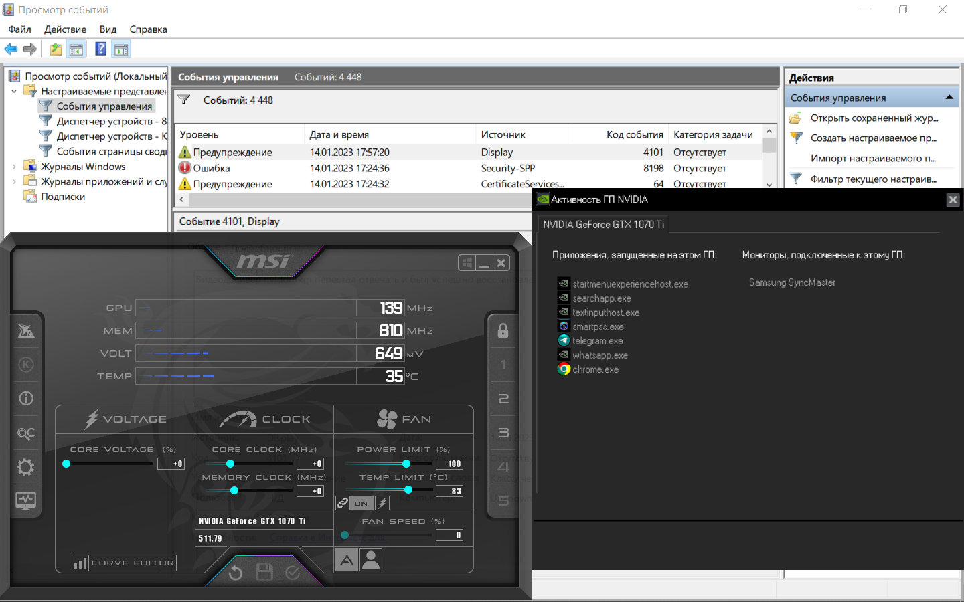The image size is (964, 602).
Task: Open the Afterburner hardware monitor icon
Action: pos(26,500)
